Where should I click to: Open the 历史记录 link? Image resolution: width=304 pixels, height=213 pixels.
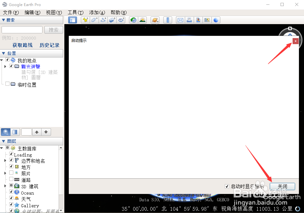point(49,45)
